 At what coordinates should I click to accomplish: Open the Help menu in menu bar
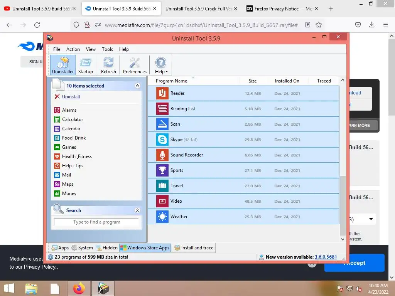click(x=124, y=49)
